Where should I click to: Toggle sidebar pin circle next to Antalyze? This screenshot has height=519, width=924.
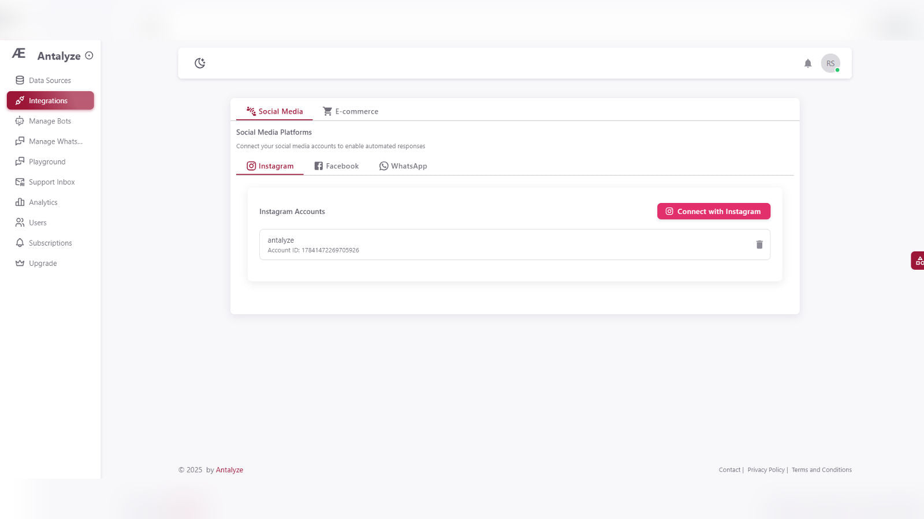coord(89,56)
